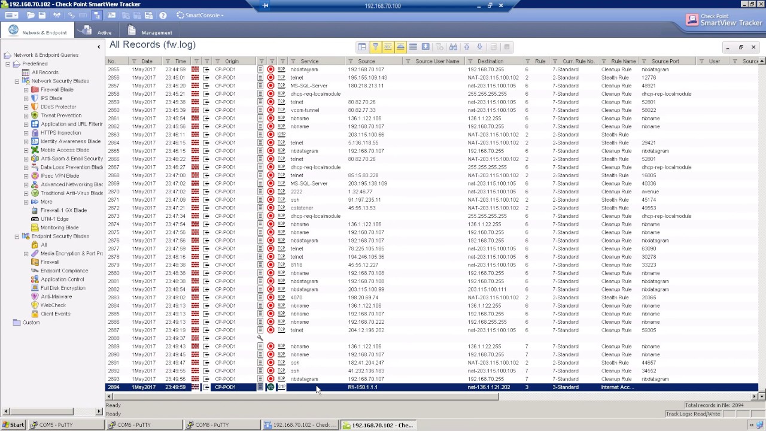Click the autoscroll download-arrow icon
The height and width of the screenshot is (431, 766).
point(425,47)
